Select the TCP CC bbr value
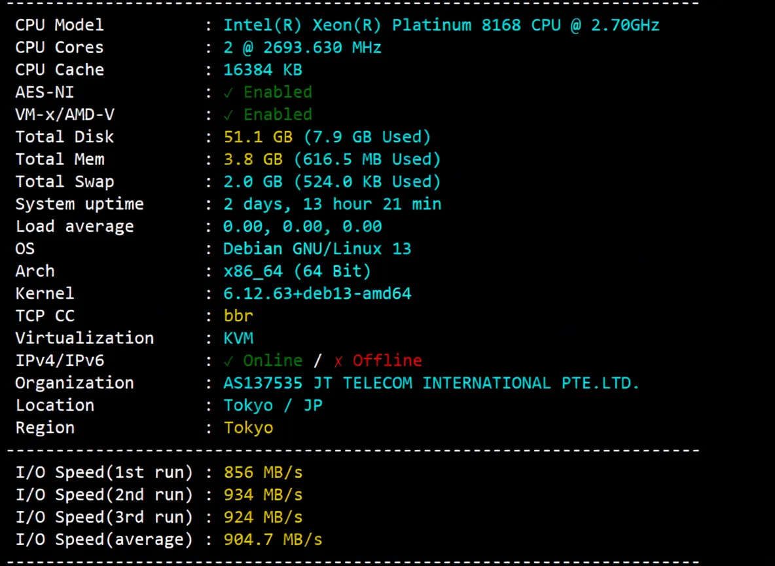The image size is (775, 566). (238, 315)
